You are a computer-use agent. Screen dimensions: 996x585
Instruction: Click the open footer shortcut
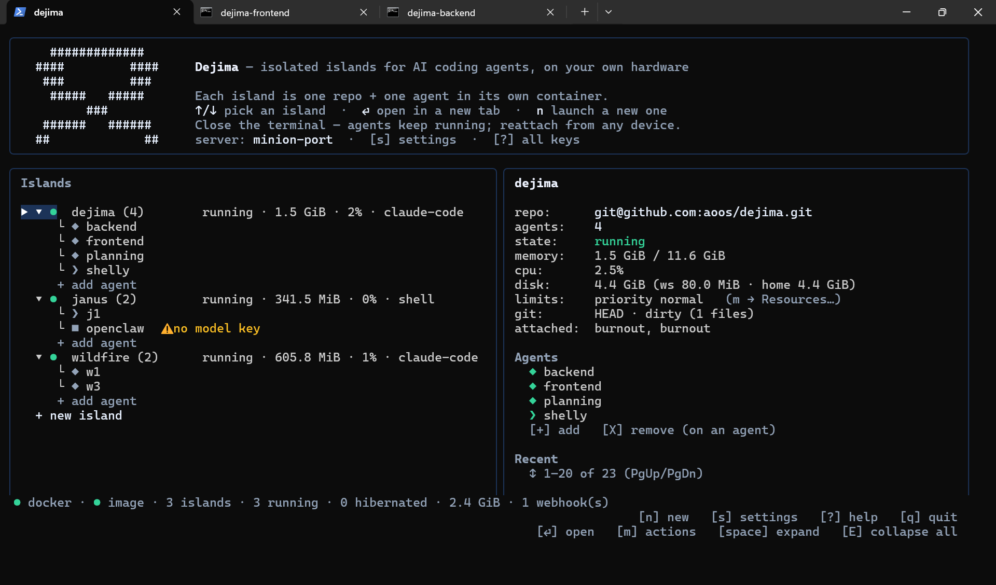pos(565,532)
